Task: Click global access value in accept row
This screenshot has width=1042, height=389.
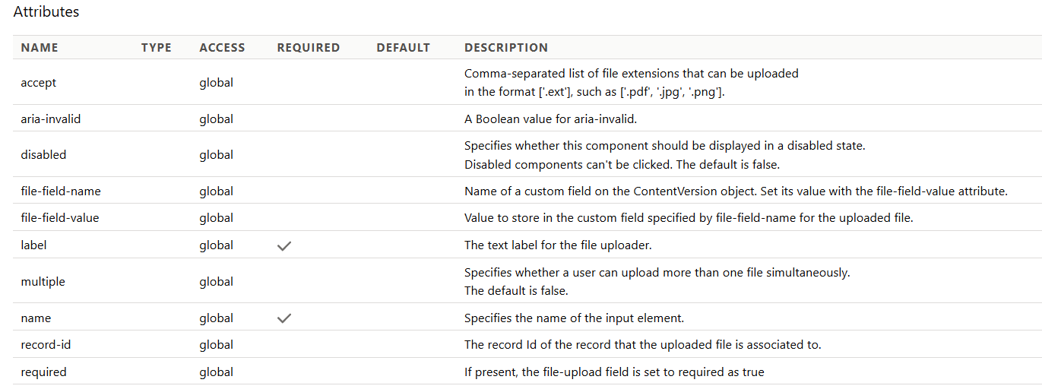Action: (217, 82)
